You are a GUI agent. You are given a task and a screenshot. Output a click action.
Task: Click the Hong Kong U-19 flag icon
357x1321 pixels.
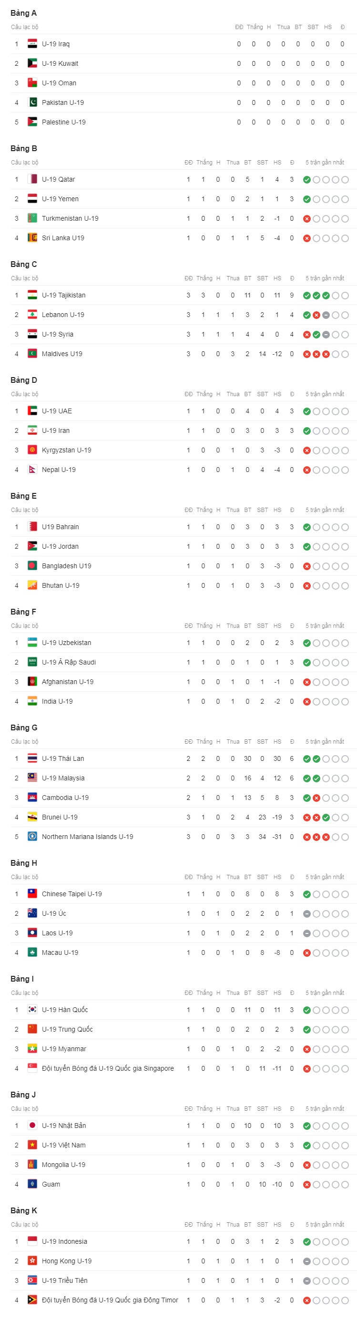tap(32, 1261)
